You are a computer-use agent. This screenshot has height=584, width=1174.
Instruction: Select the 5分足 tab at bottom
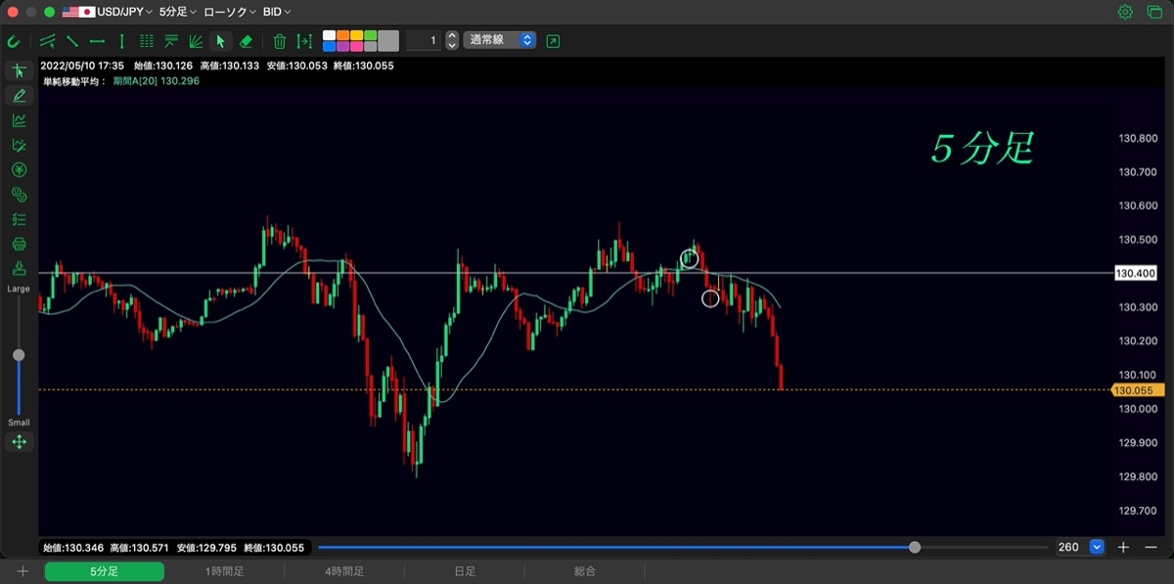(104, 571)
